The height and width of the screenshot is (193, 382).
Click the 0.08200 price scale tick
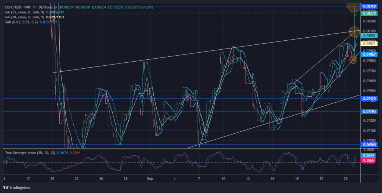[369, 21]
